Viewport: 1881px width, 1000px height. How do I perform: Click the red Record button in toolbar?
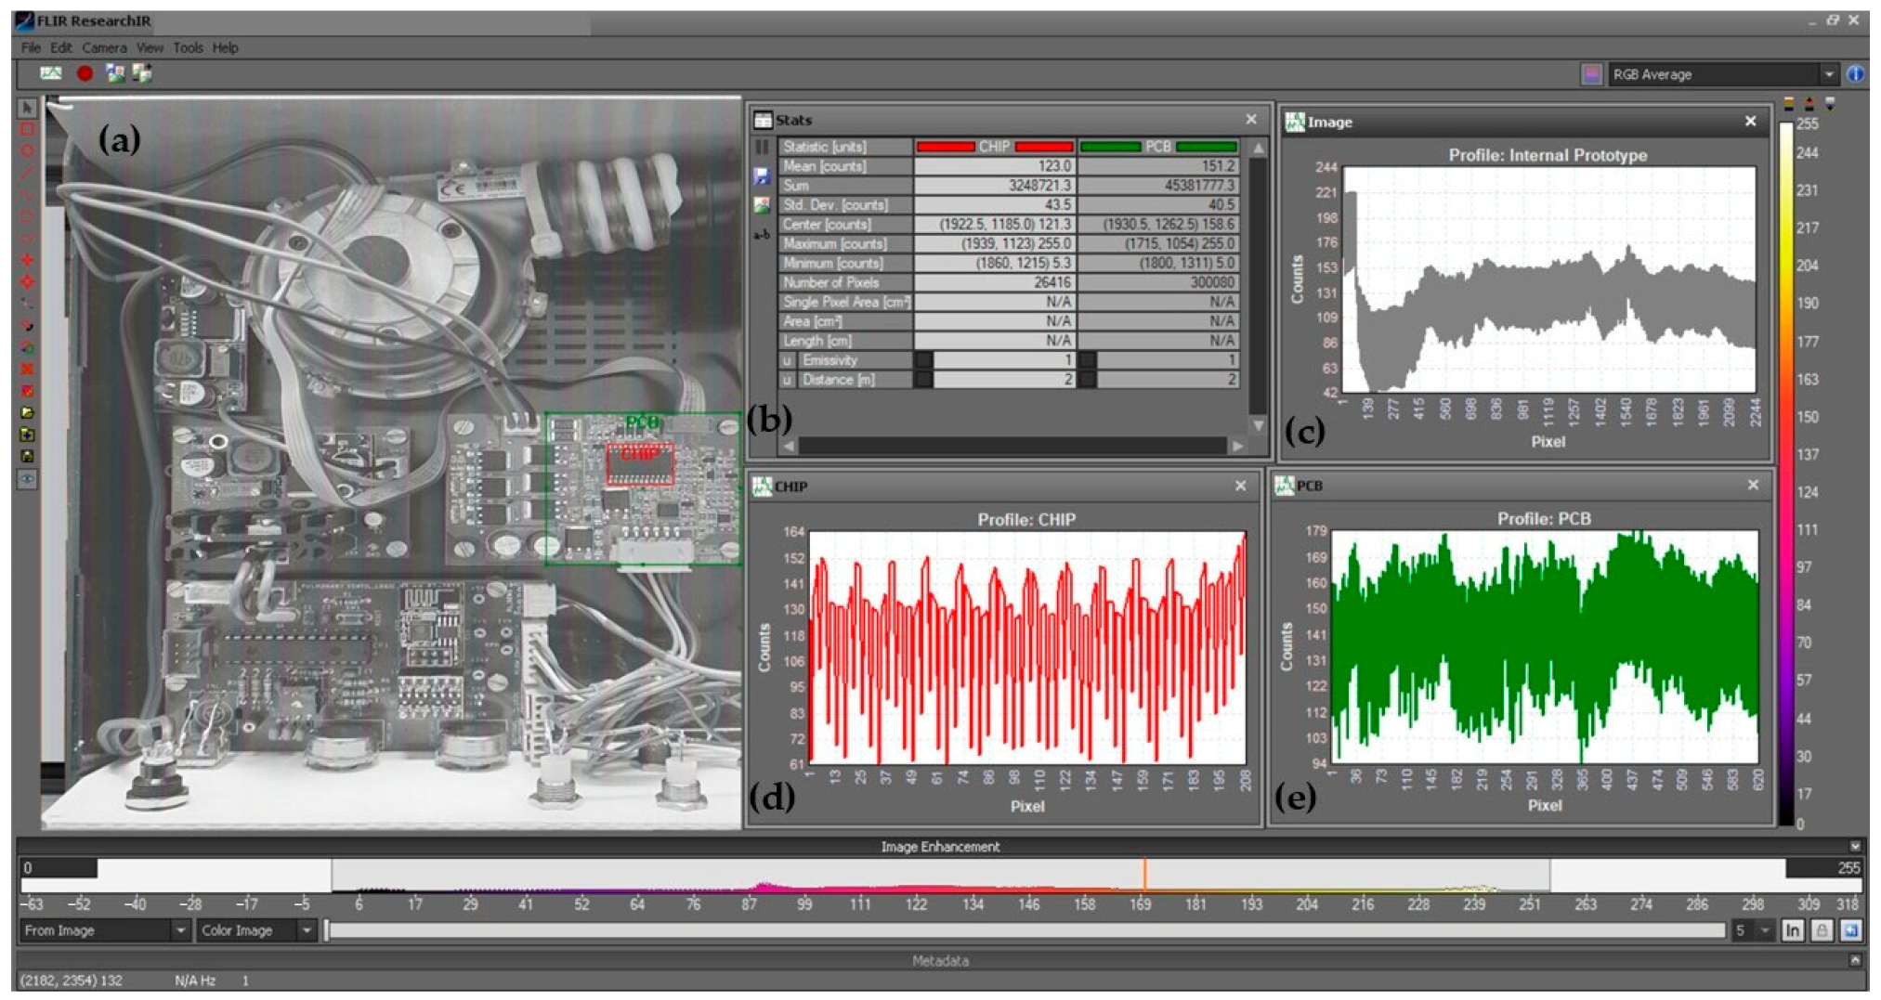pos(85,73)
